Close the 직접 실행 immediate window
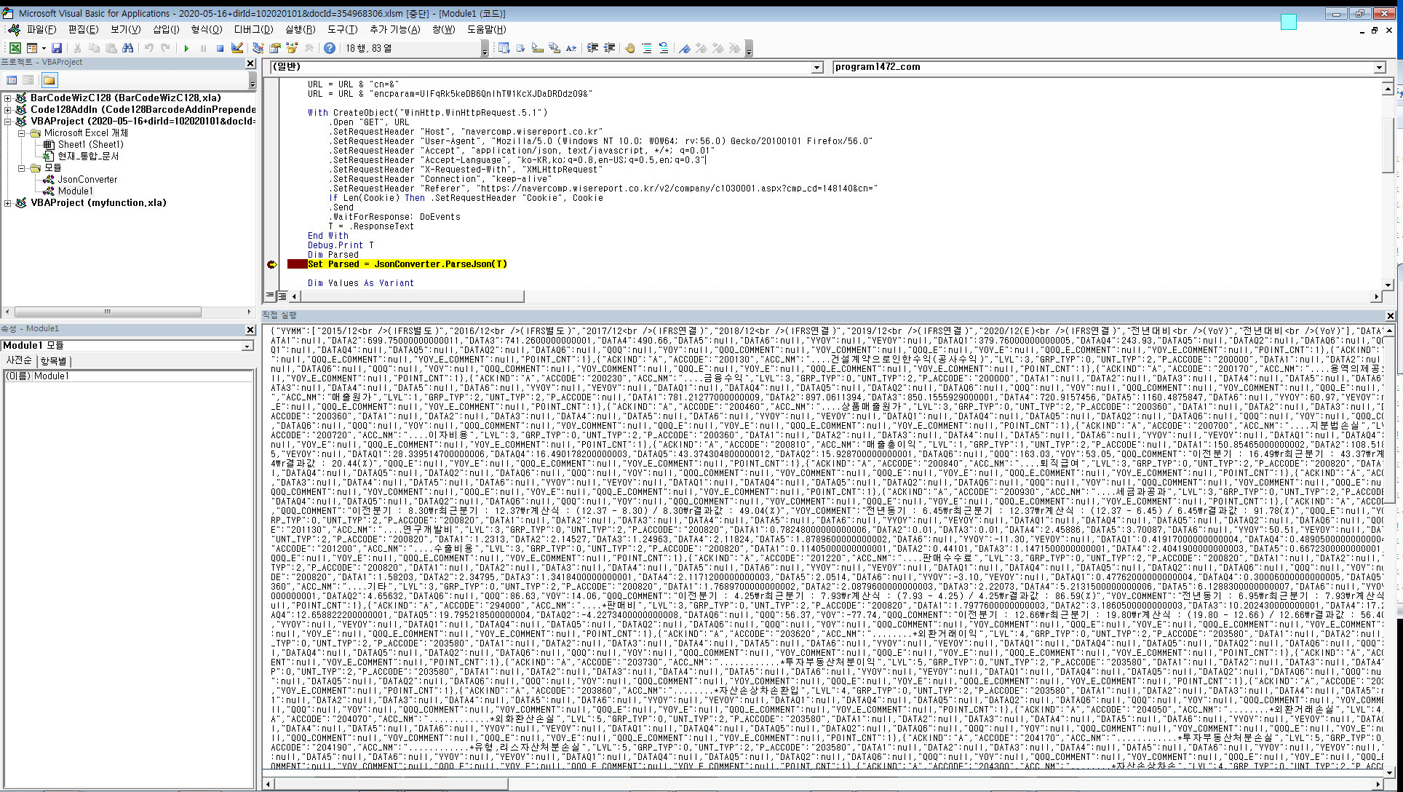This screenshot has height=792, width=1403. click(1390, 316)
